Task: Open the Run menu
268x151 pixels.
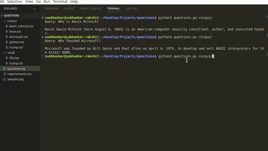Action: 46,2
